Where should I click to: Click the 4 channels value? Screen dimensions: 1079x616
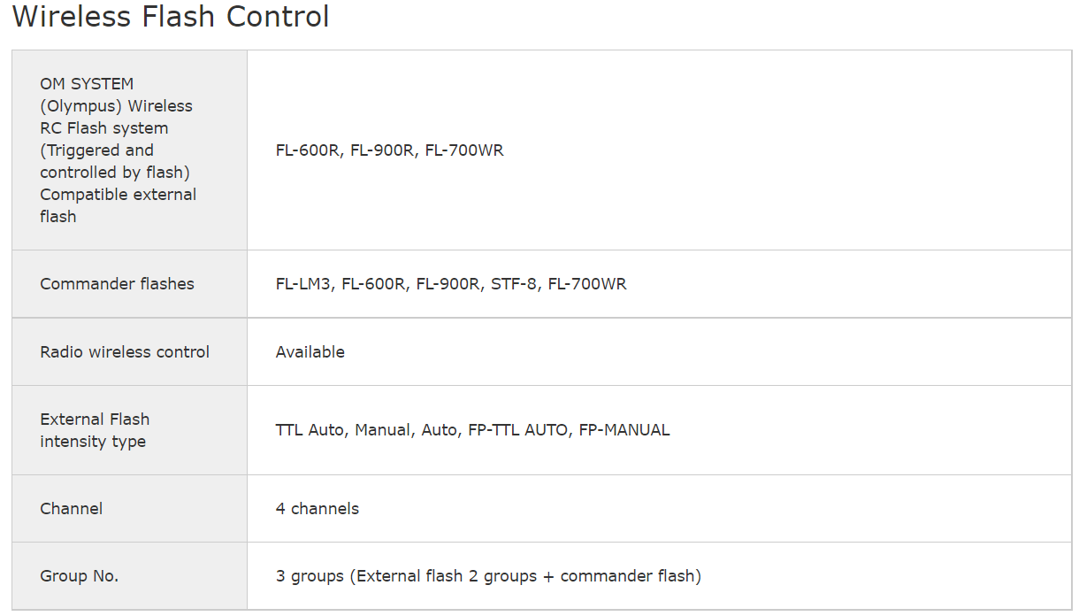[x=317, y=509]
